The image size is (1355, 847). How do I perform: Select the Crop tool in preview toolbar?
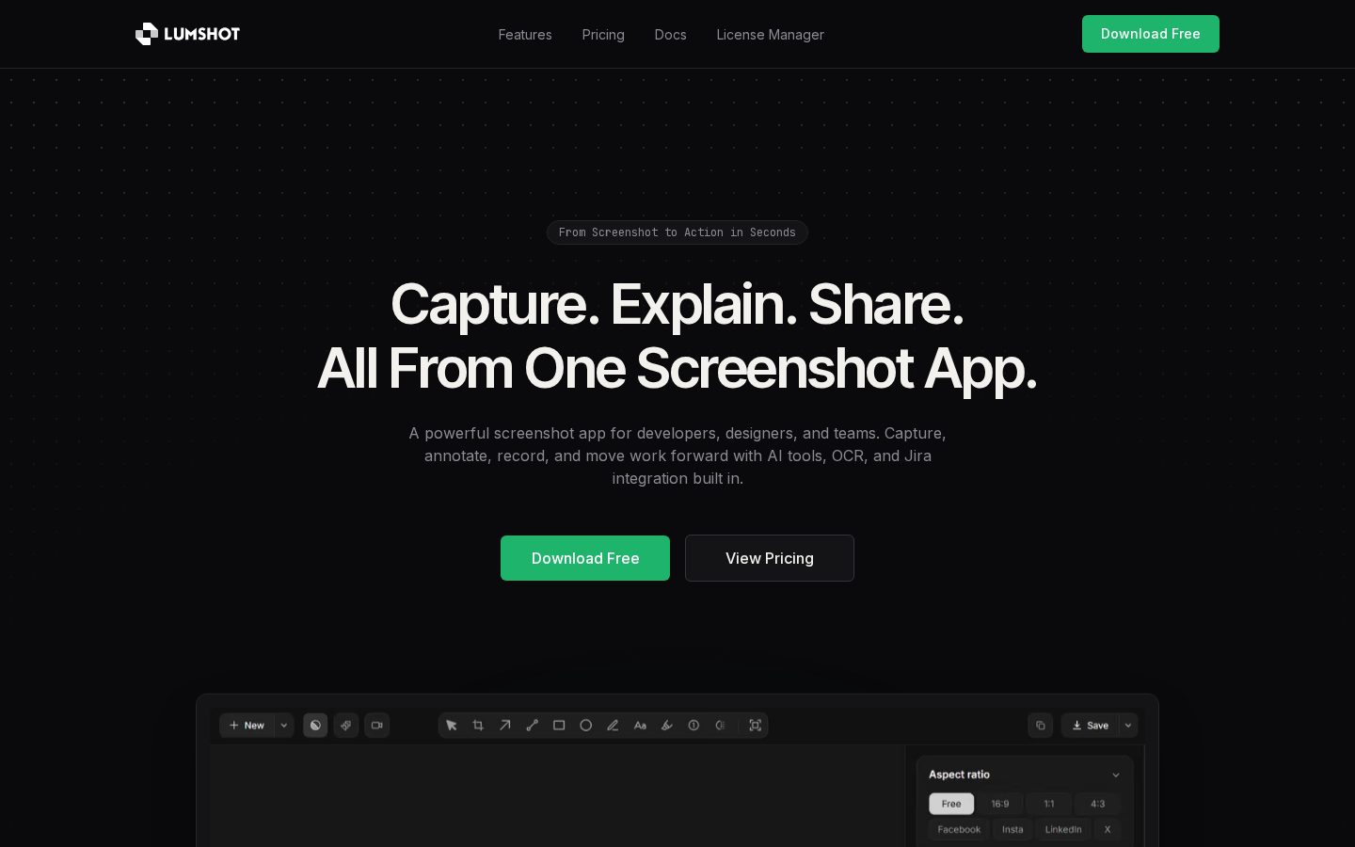(478, 726)
